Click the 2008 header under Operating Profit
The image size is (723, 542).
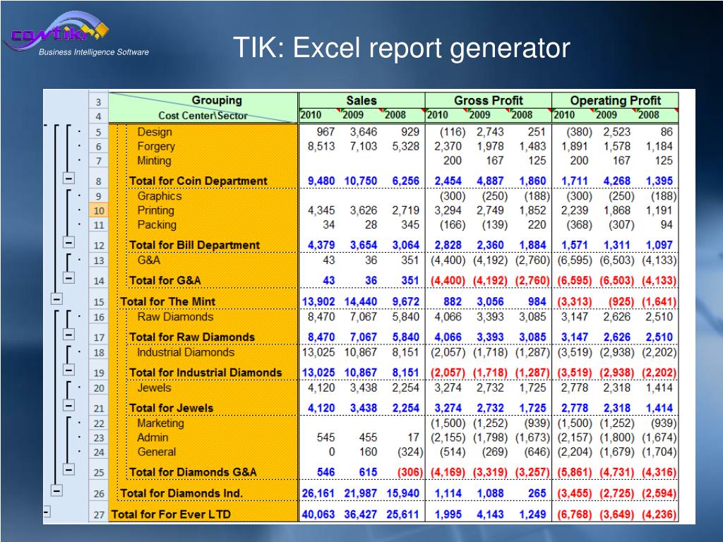[657, 115]
